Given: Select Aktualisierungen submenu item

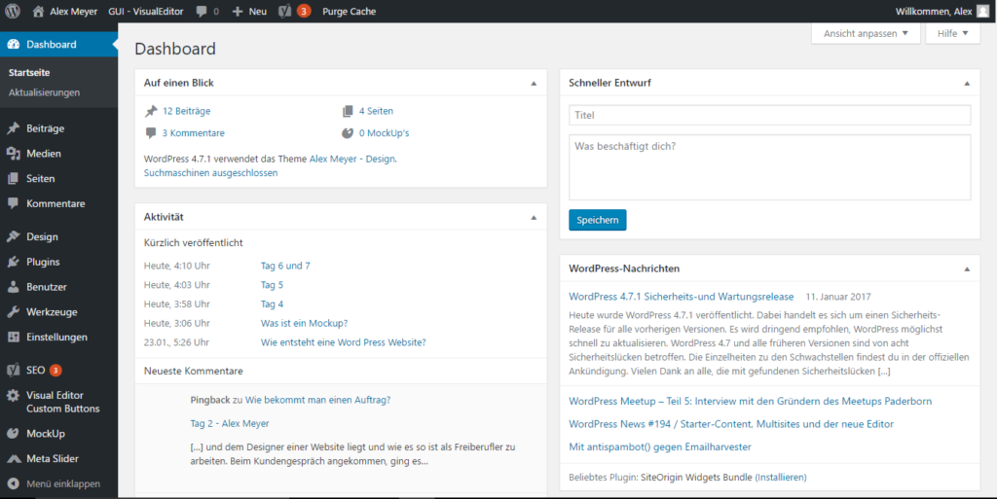Looking at the screenshot, I should tap(44, 92).
